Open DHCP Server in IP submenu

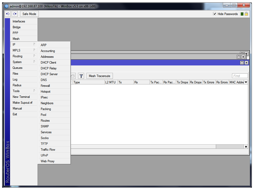click(x=49, y=74)
